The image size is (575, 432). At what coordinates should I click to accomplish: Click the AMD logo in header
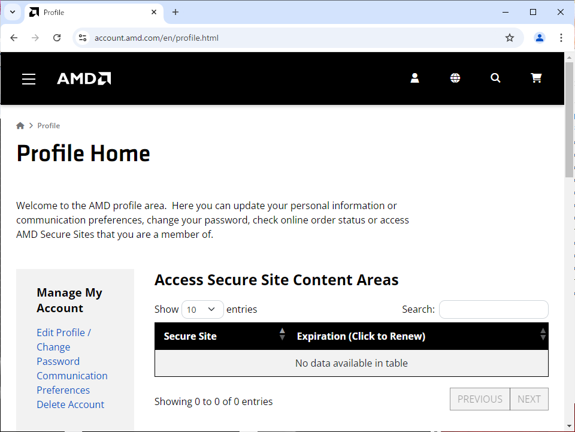click(84, 78)
